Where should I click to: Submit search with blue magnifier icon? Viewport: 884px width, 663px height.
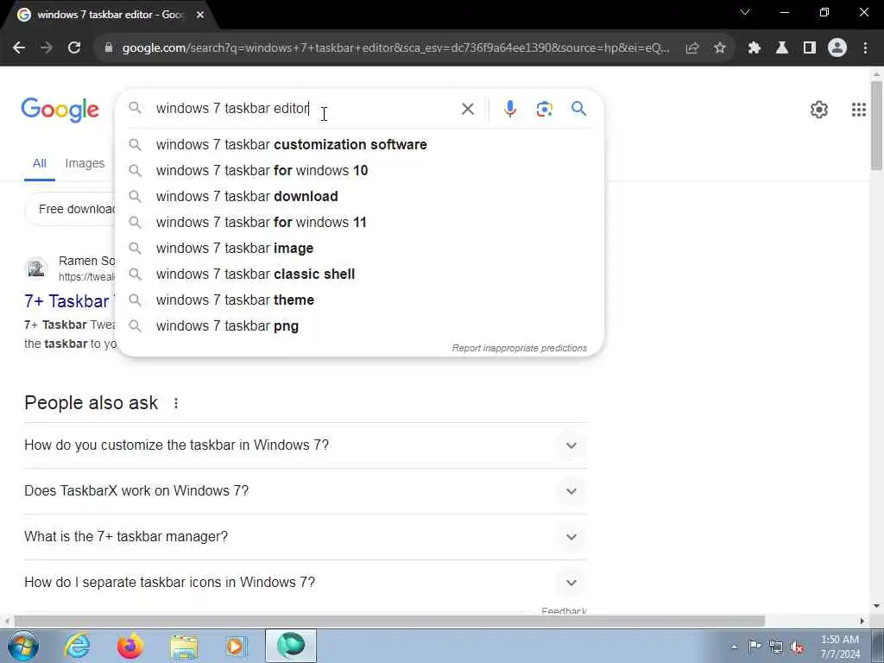(578, 108)
